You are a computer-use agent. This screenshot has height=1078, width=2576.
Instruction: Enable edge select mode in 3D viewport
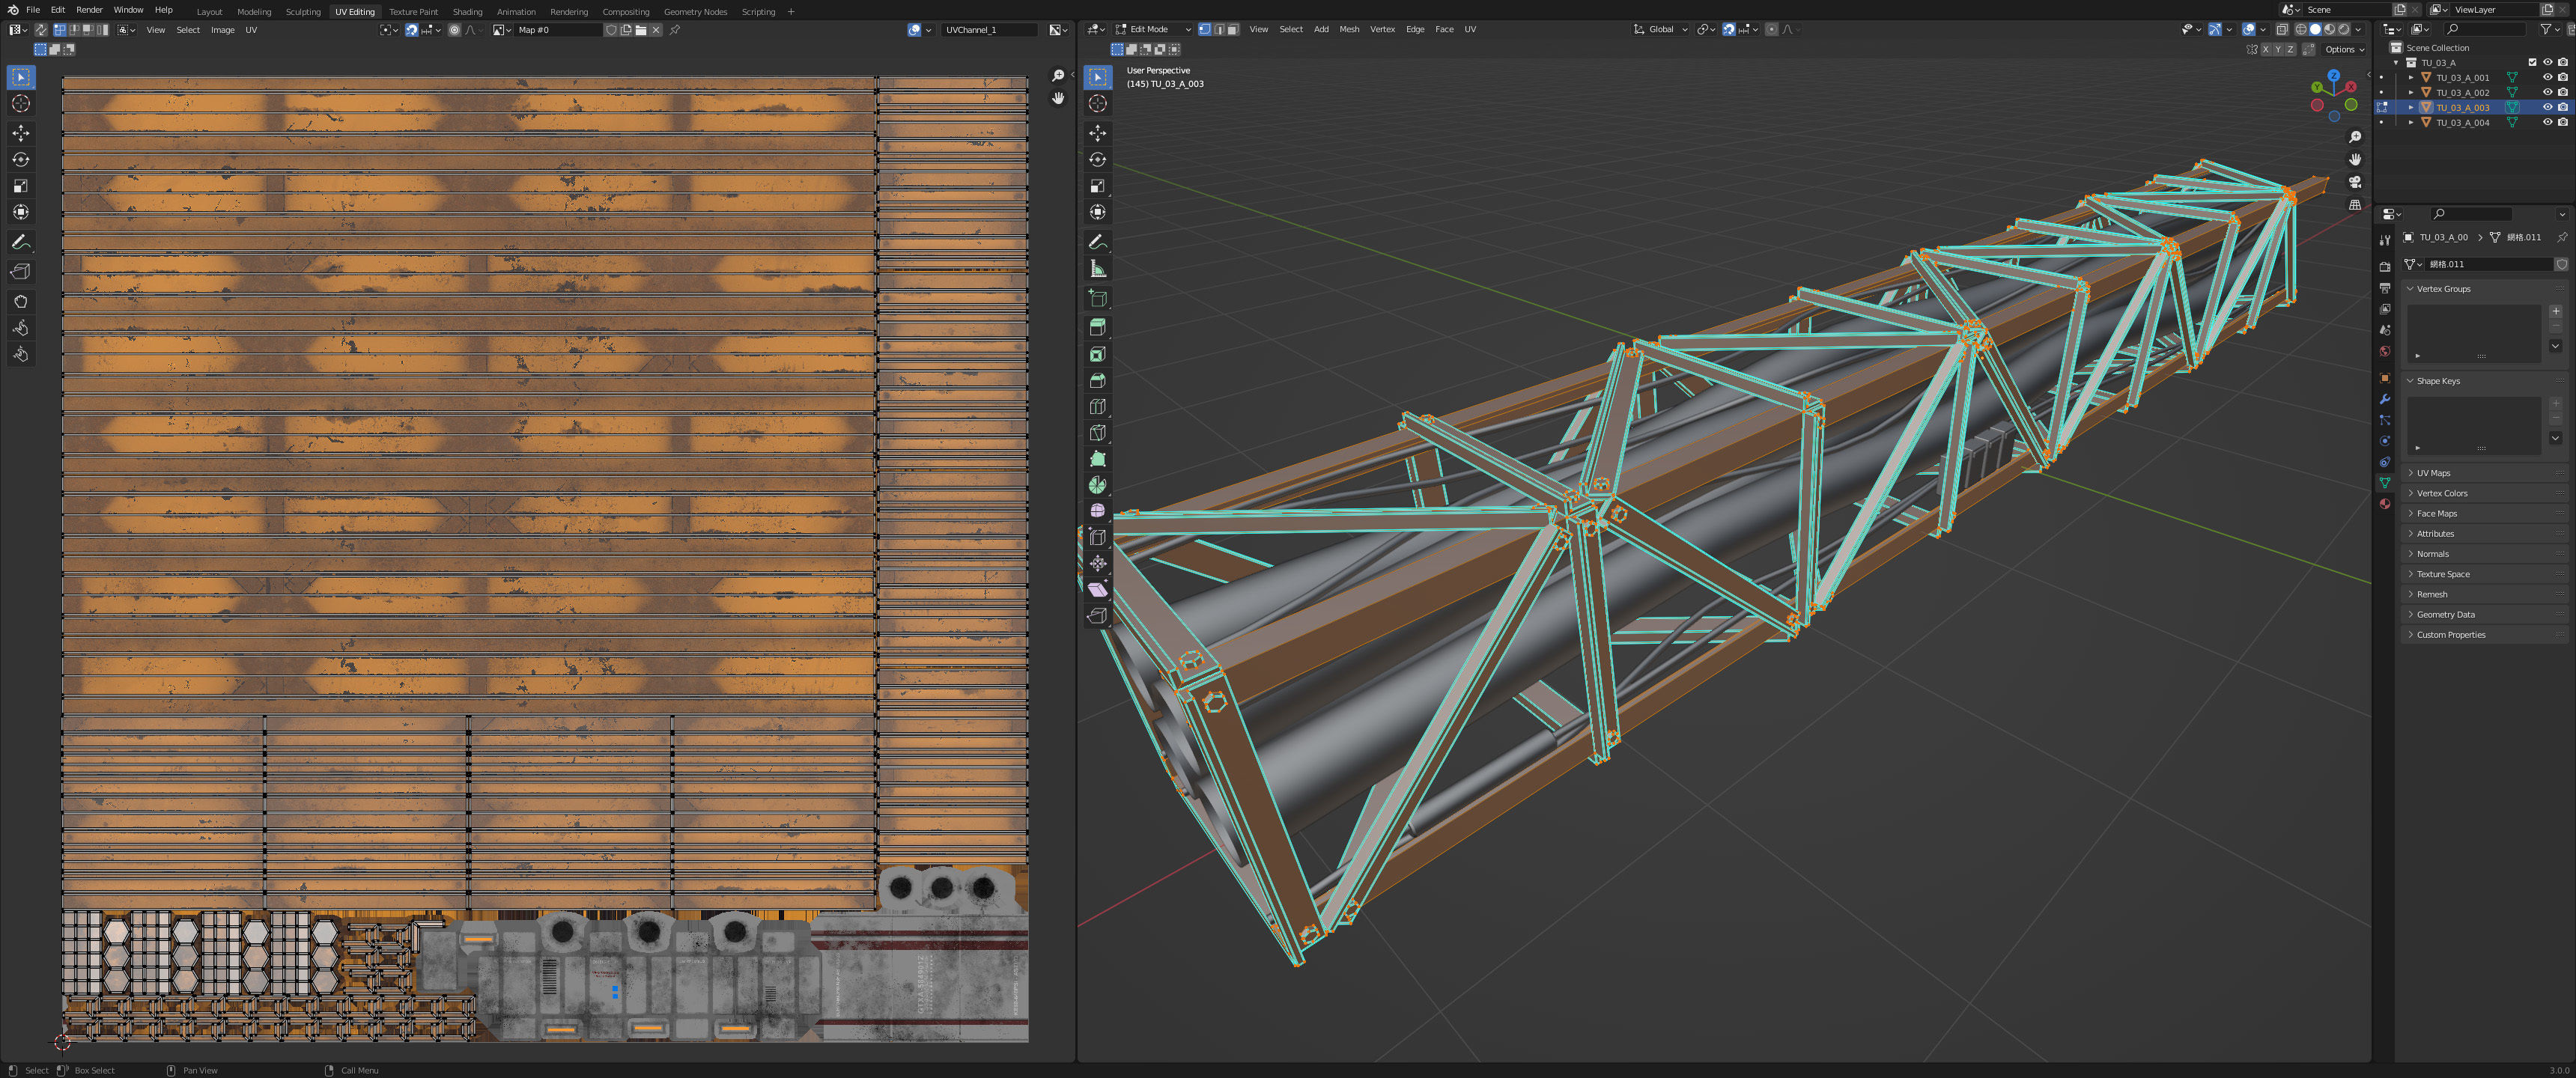pos(1218,29)
